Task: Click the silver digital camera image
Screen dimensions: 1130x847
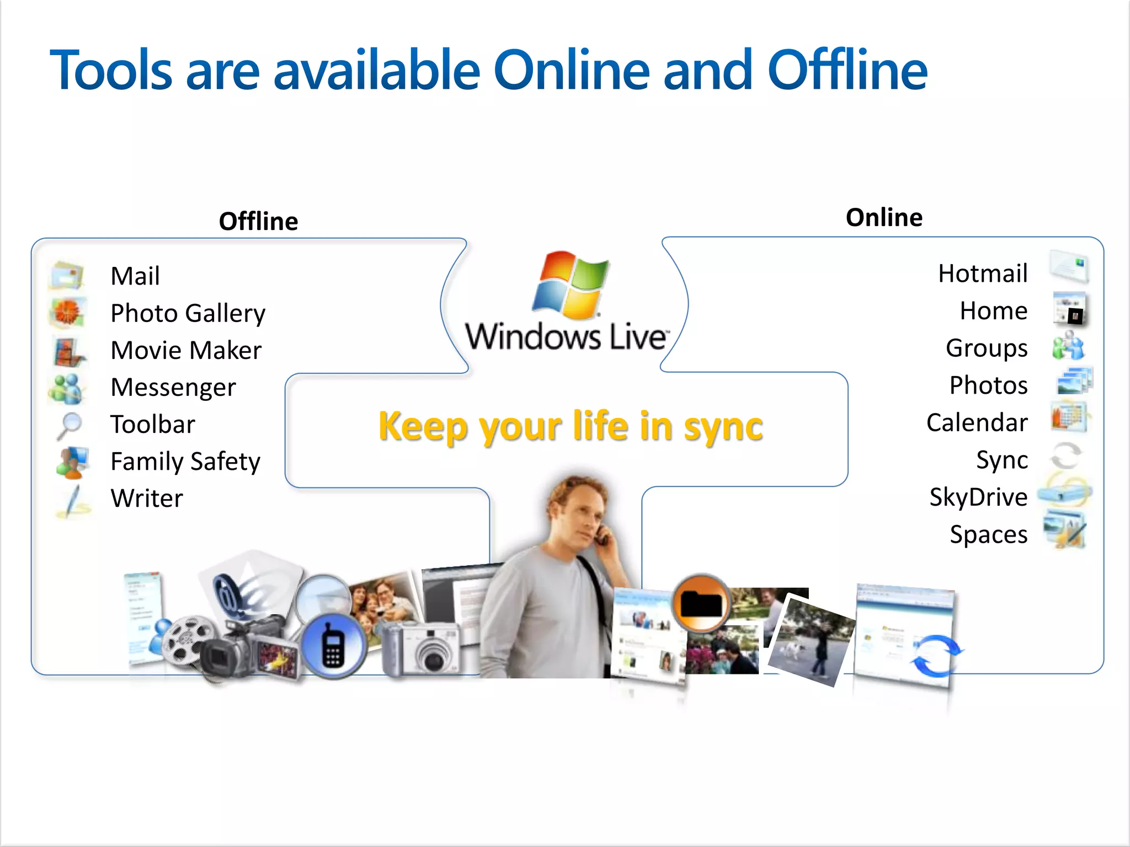Action: [421, 648]
